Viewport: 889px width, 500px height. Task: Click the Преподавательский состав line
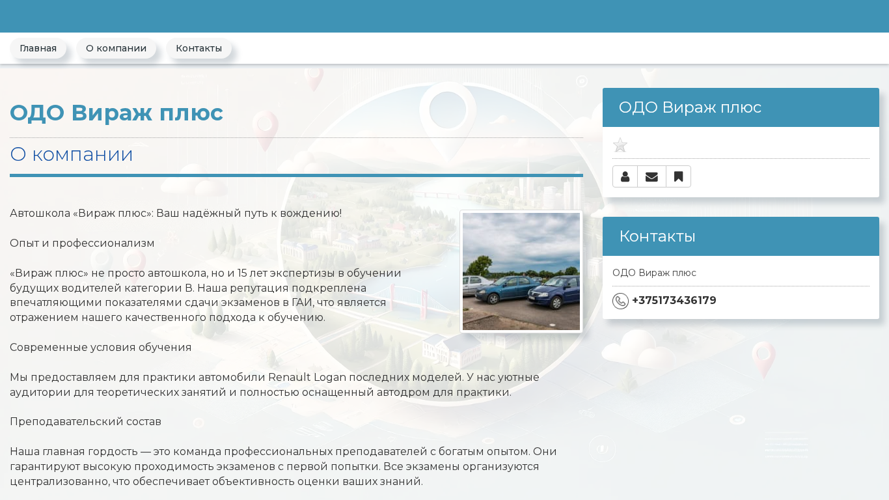(85, 421)
